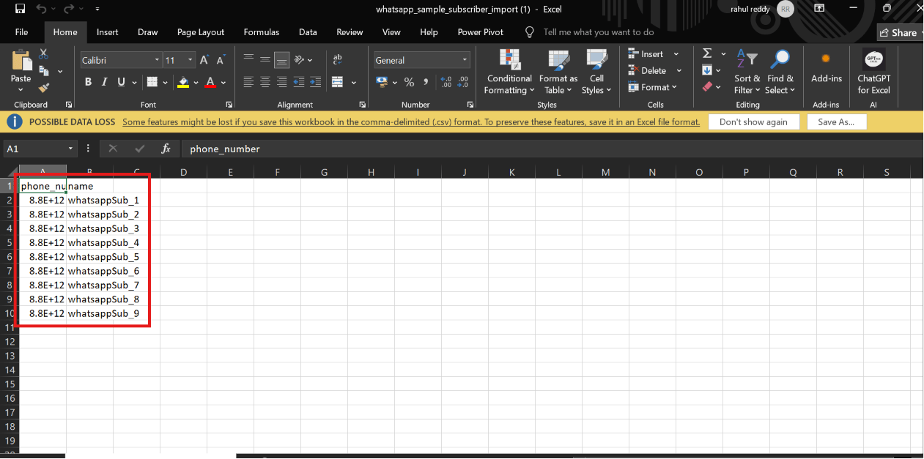Go to the Formulas tab

[262, 32]
